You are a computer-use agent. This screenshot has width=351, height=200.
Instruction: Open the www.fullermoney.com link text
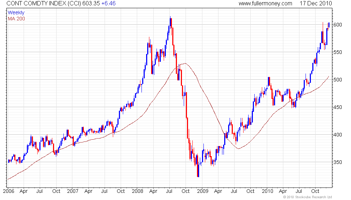coord(265,3)
